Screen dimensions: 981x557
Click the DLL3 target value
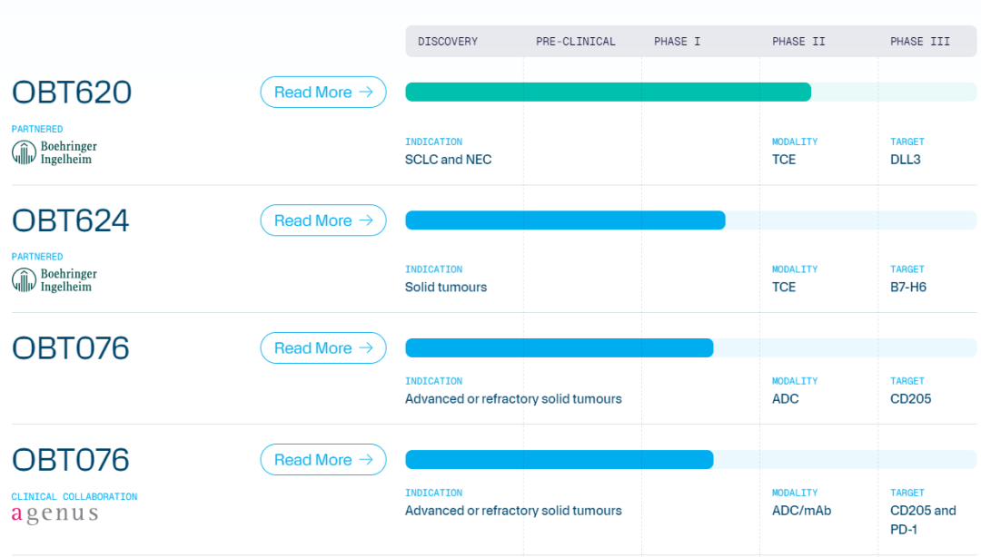tap(906, 160)
